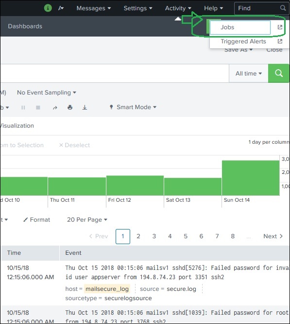
Task: Expand the All time range picker
Action: click(x=249, y=74)
